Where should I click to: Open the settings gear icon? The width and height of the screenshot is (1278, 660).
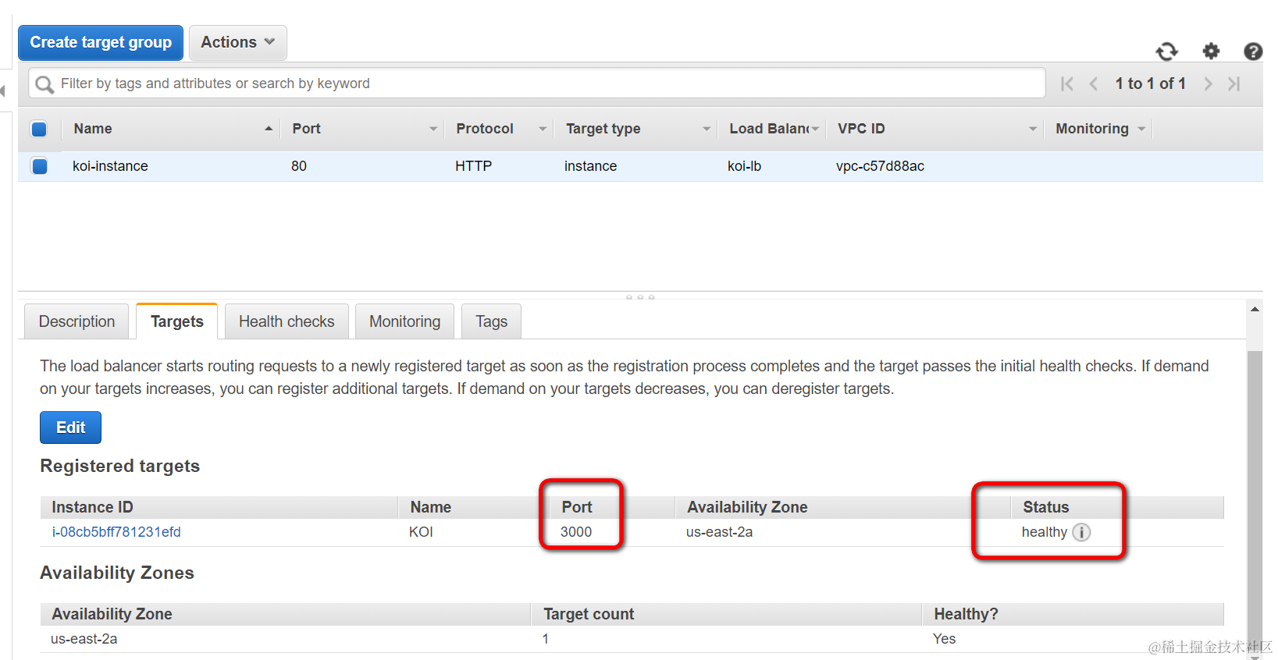tap(1211, 51)
